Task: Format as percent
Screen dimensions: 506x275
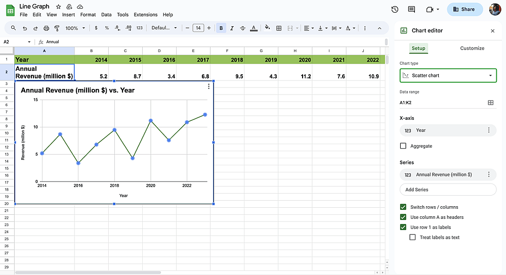Action: point(107,28)
